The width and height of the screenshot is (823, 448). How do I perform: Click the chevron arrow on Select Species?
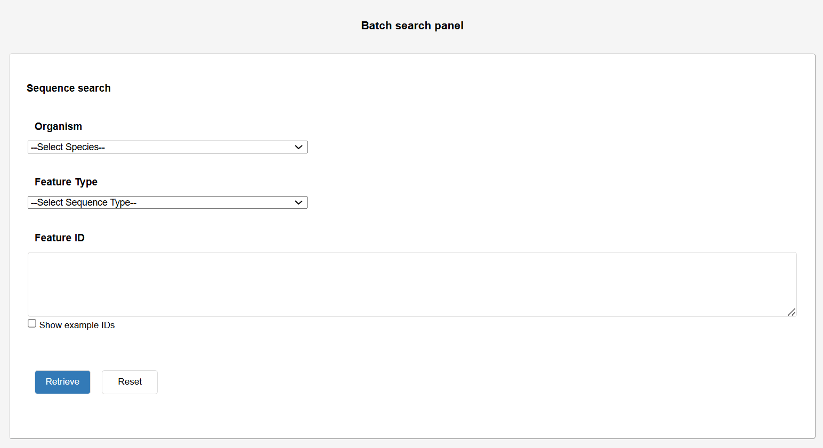(298, 147)
